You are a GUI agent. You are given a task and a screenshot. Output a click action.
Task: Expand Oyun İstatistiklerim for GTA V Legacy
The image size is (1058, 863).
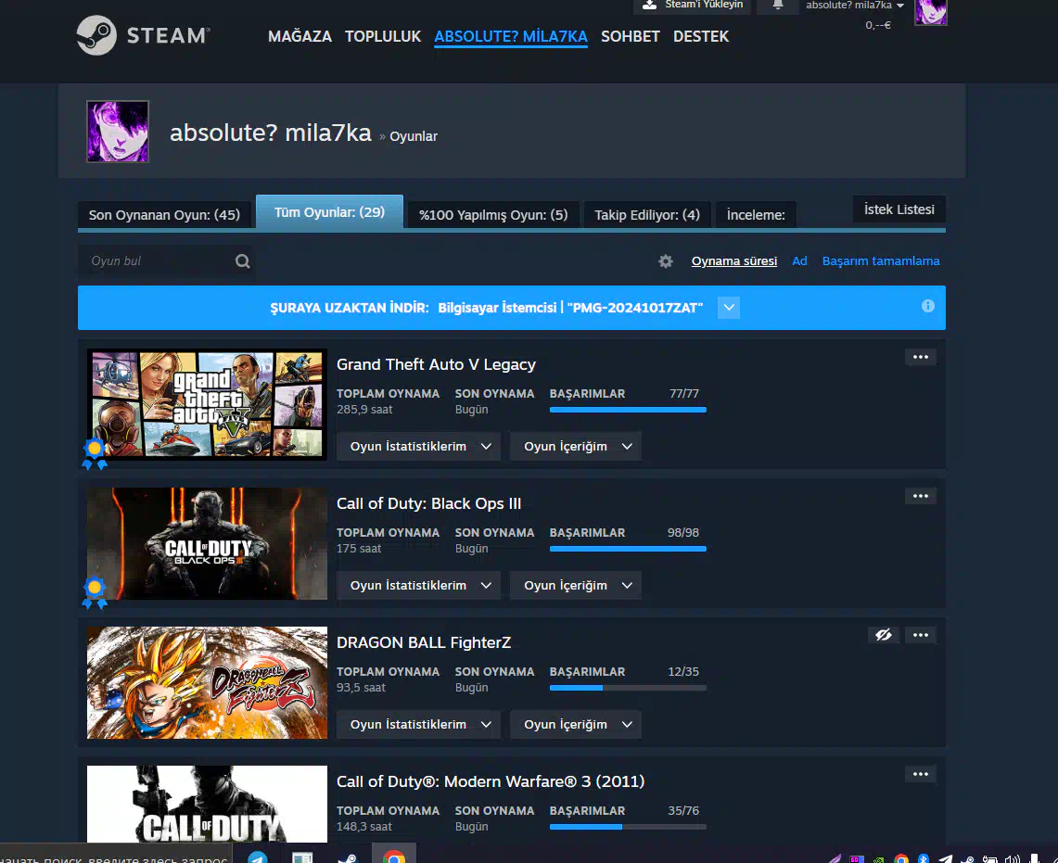pos(418,447)
